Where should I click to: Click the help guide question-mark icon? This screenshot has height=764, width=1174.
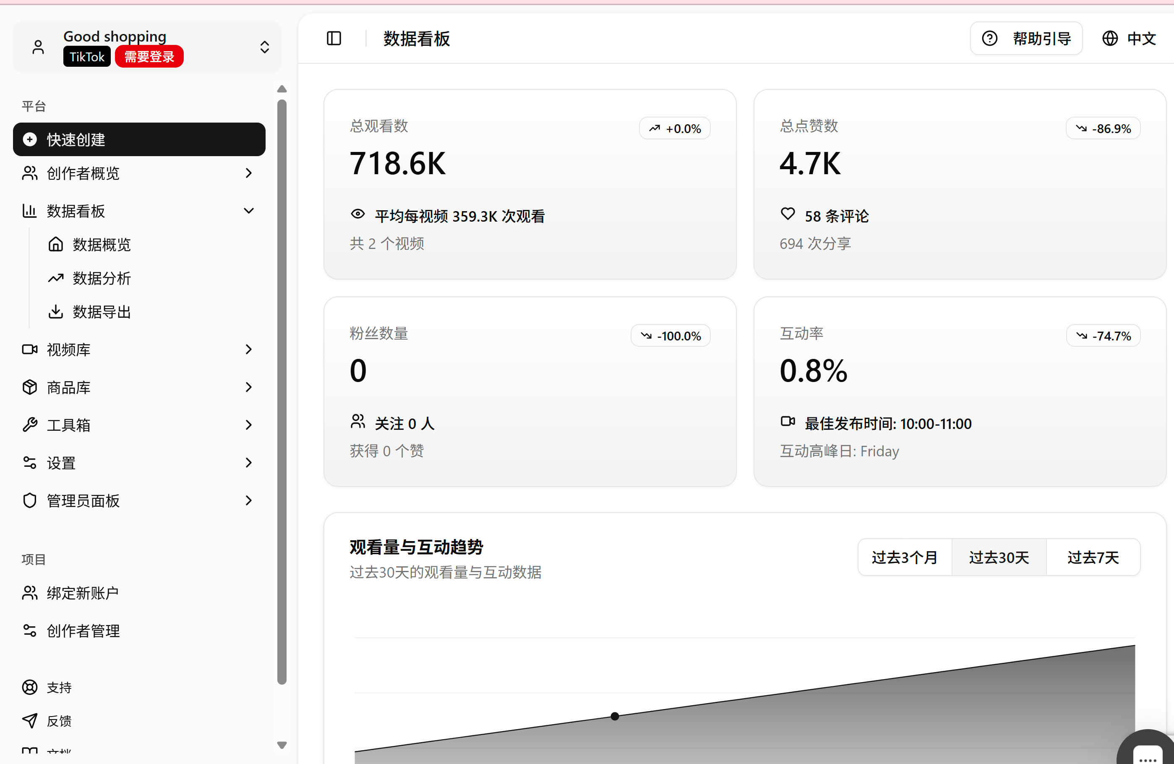coord(989,39)
